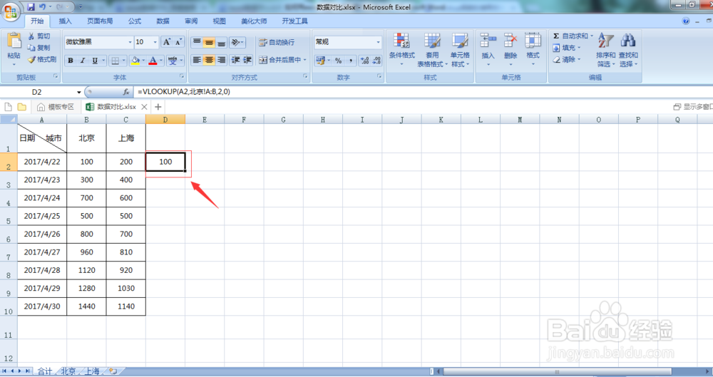Switch to 插入 ribbon tab
The width and height of the screenshot is (713, 377).
click(x=65, y=21)
